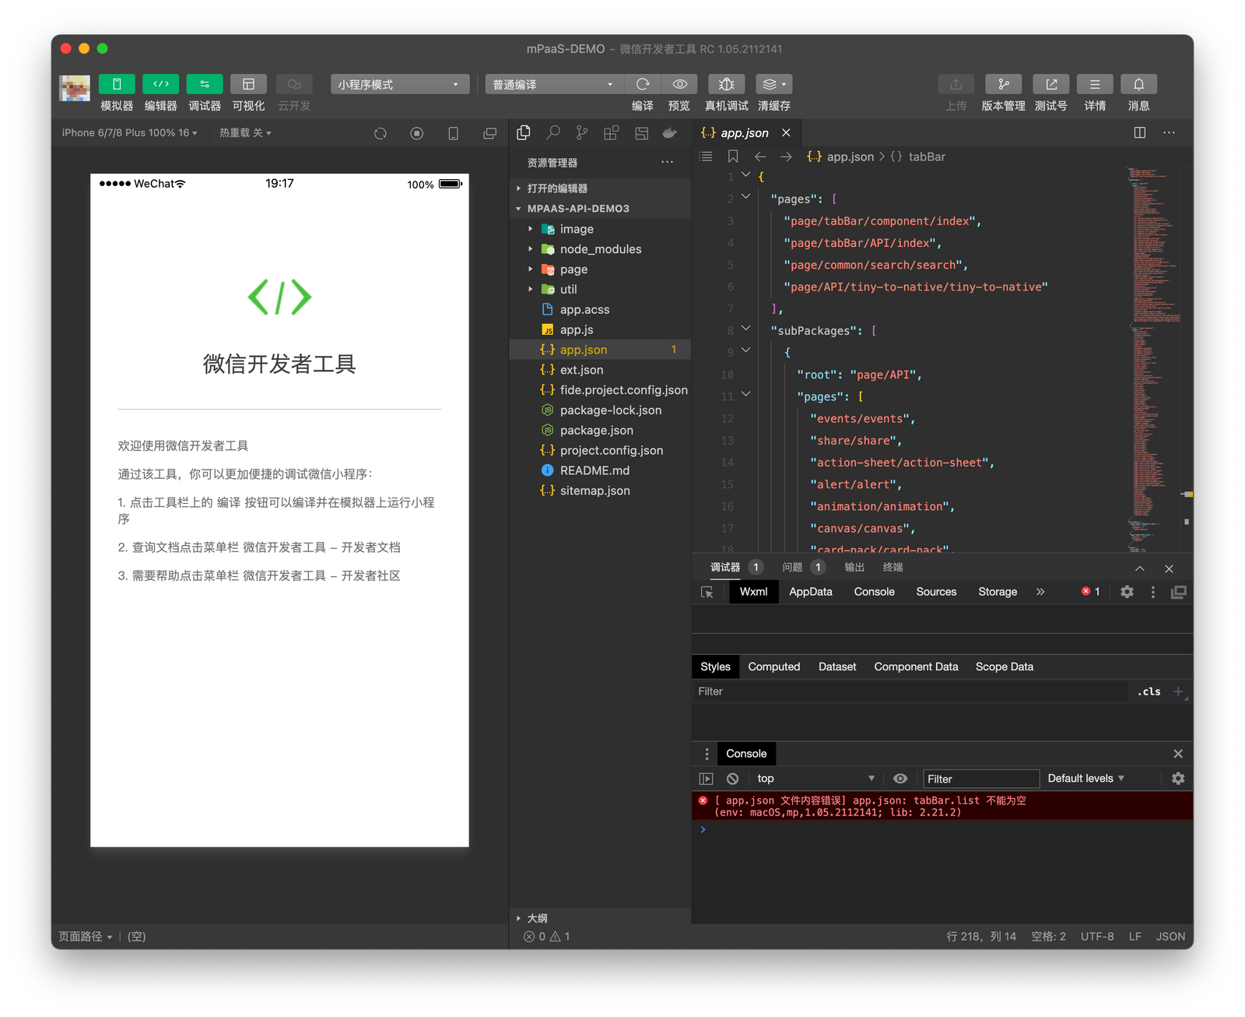Toggle the phone frame icon in simulator toolbar

pyautogui.click(x=454, y=133)
